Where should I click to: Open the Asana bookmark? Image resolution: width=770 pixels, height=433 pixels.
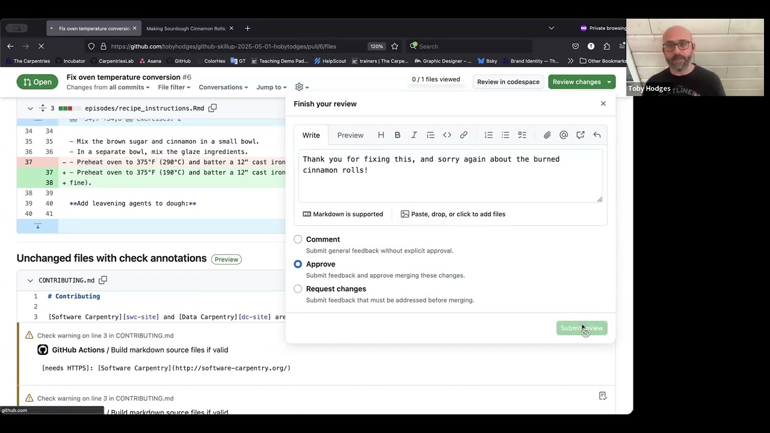pos(150,61)
